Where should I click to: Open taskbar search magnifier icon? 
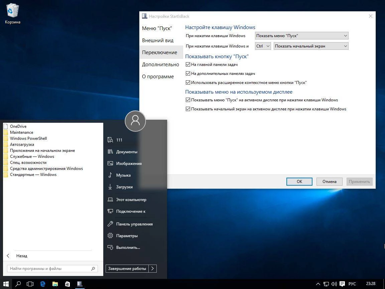pos(18,284)
